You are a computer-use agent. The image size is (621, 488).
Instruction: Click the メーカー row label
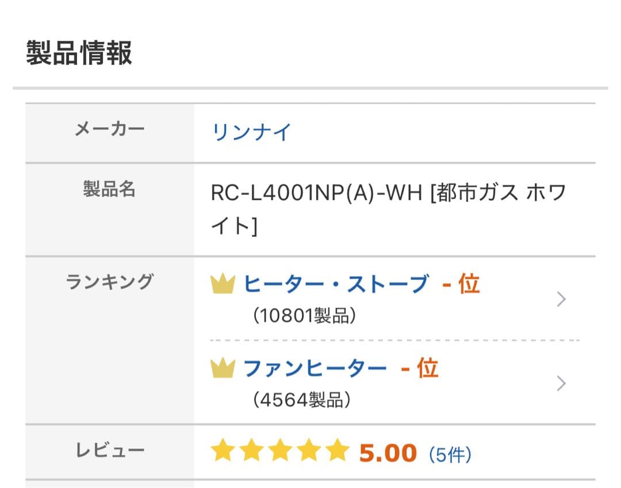tap(110, 129)
